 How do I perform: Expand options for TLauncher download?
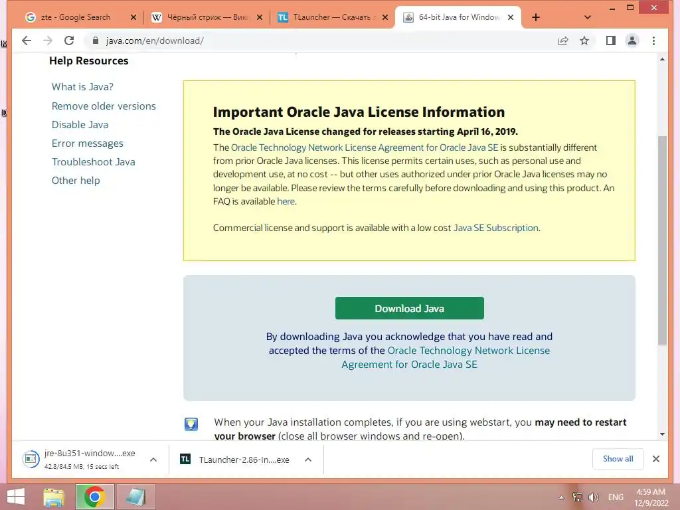pyautogui.click(x=308, y=460)
